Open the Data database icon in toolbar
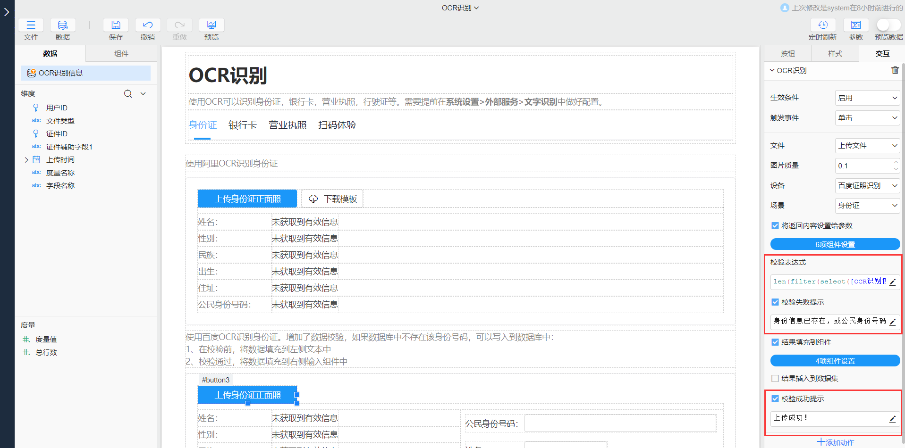The image size is (905, 448). pyautogui.click(x=63, y=25)
